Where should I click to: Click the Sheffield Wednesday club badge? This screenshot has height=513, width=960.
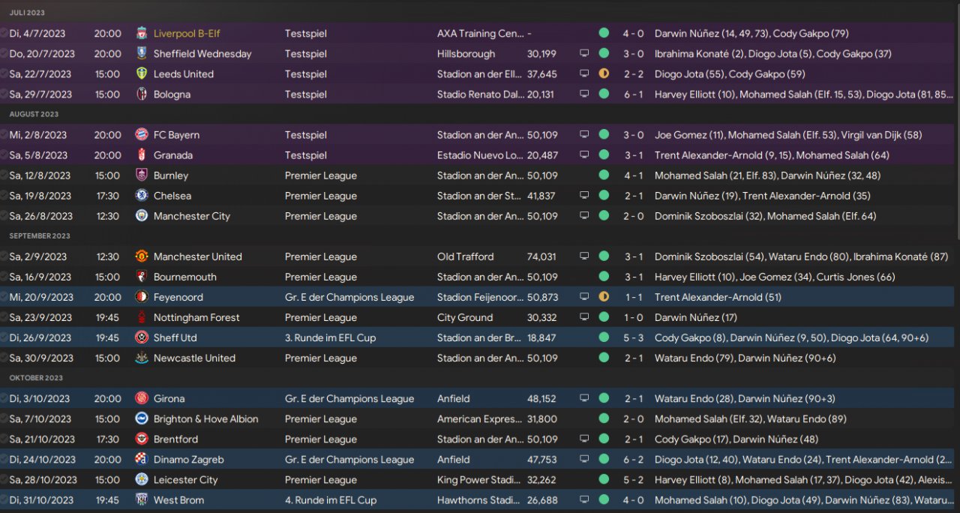(142, 54)
